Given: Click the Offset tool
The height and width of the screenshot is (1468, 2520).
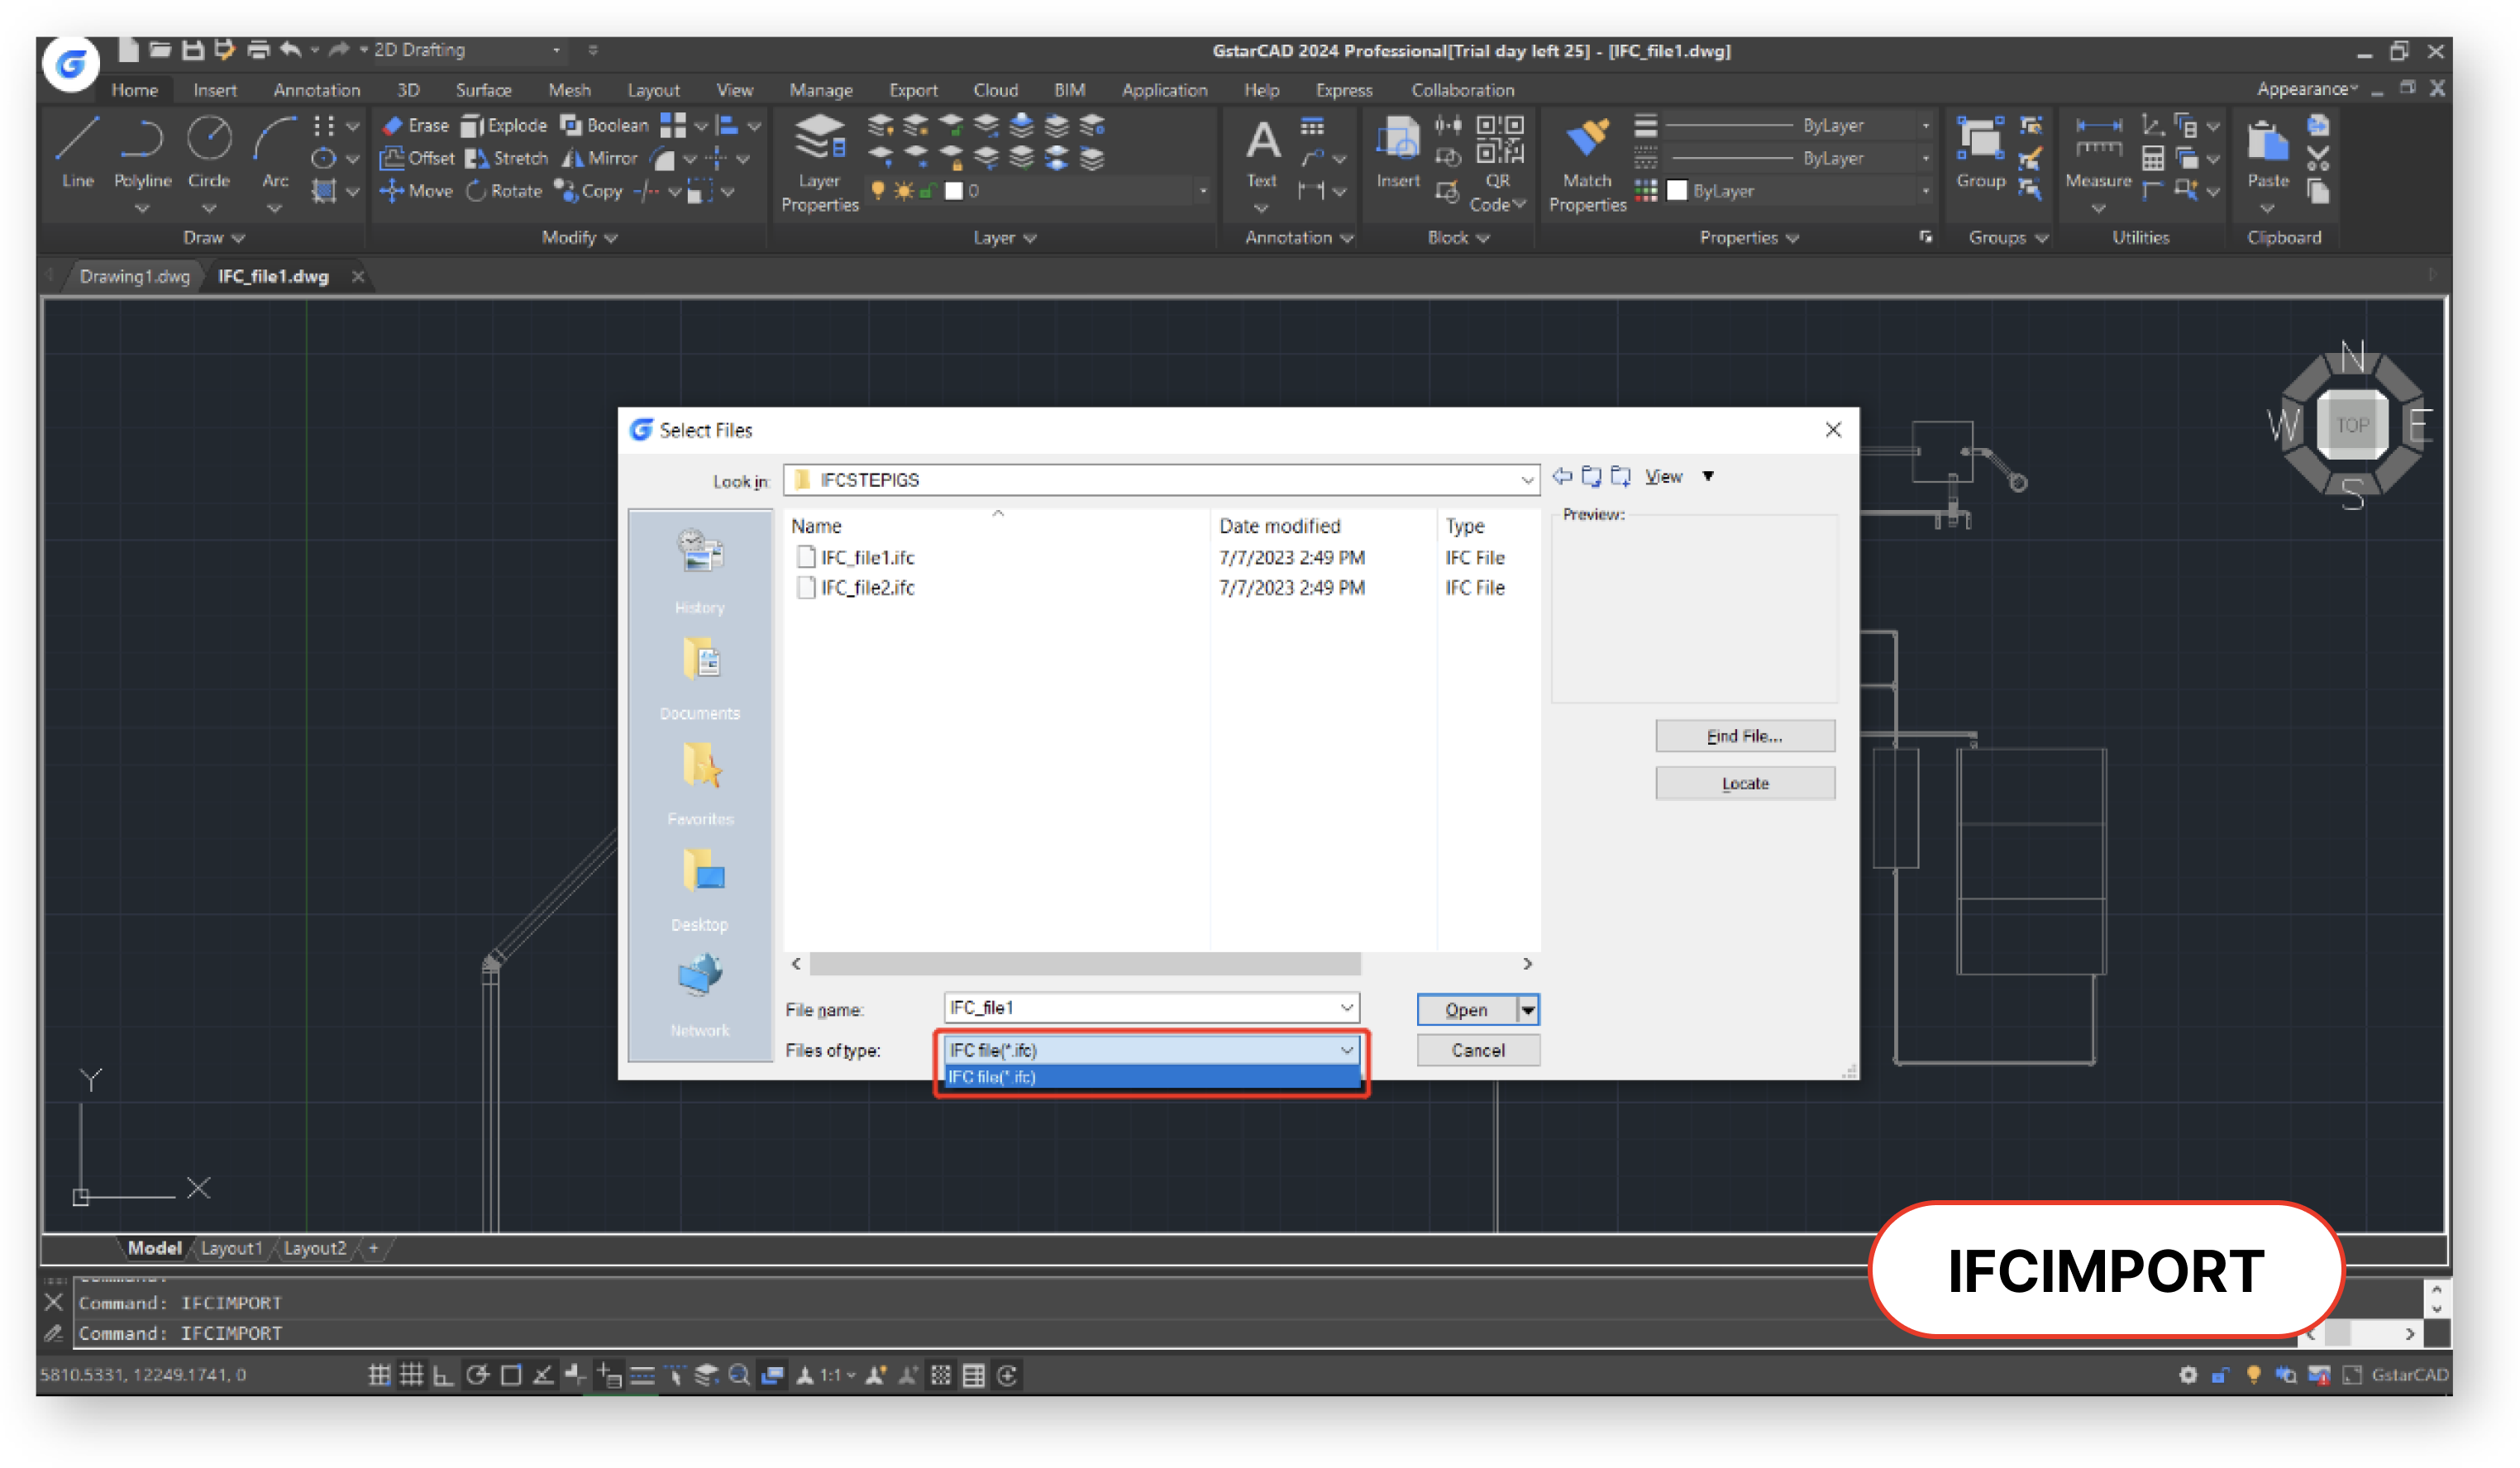Looking at the screenshot, I should coord(418,158).
